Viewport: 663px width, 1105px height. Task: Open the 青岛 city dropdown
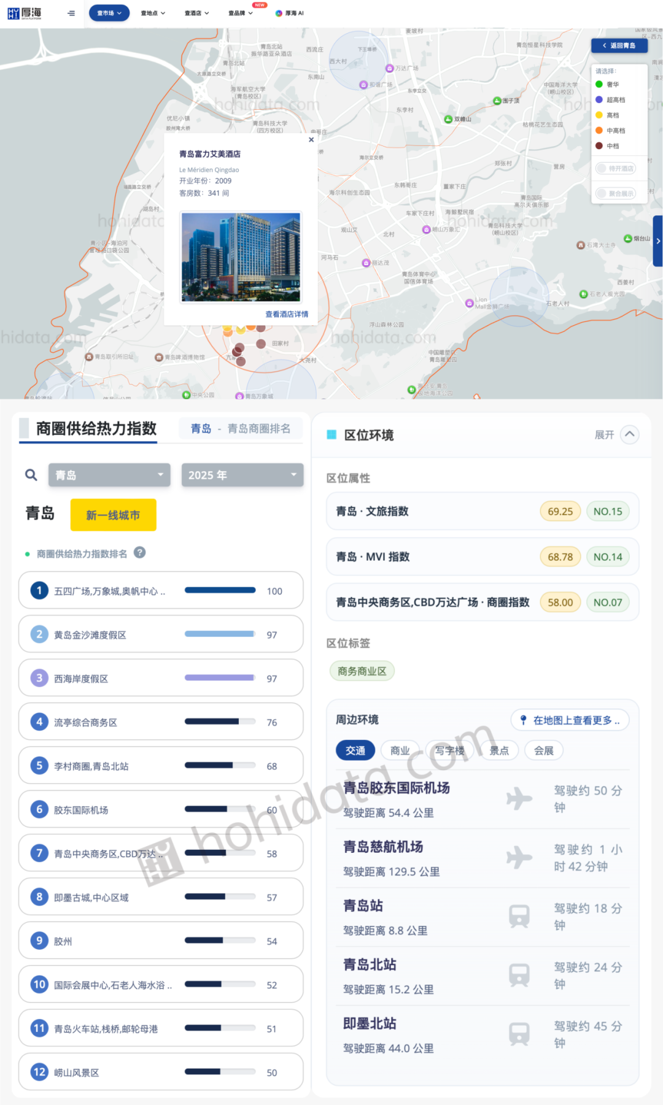click(x=109, y=475)
